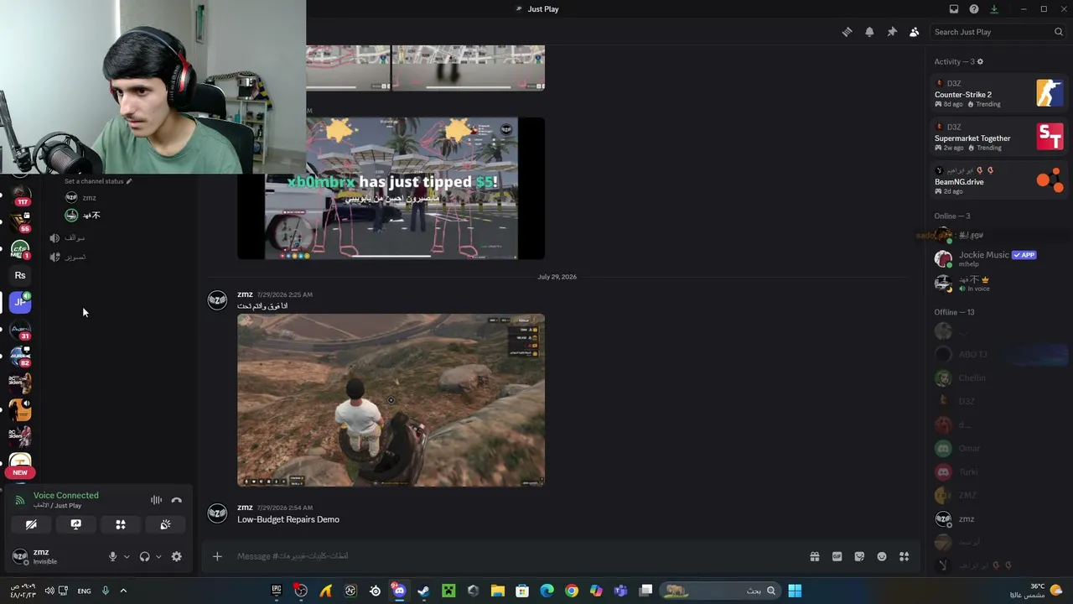The image size is (1073, 604).
Task: Click the Search Just Play field
Action: (x=998, y=32)
